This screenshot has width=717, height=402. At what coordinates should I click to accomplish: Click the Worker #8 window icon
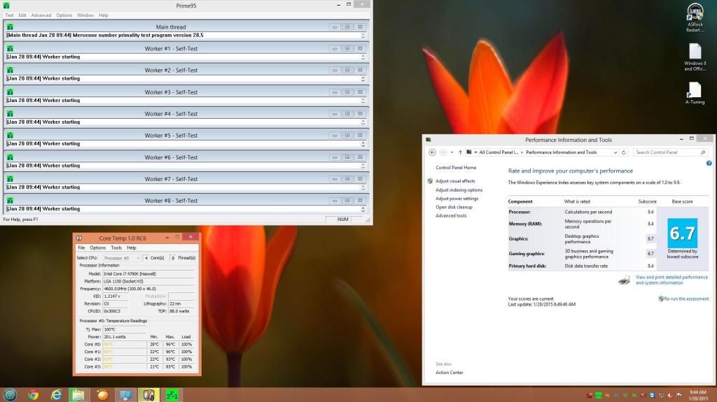pyautogui.click(x=10, y=201)
